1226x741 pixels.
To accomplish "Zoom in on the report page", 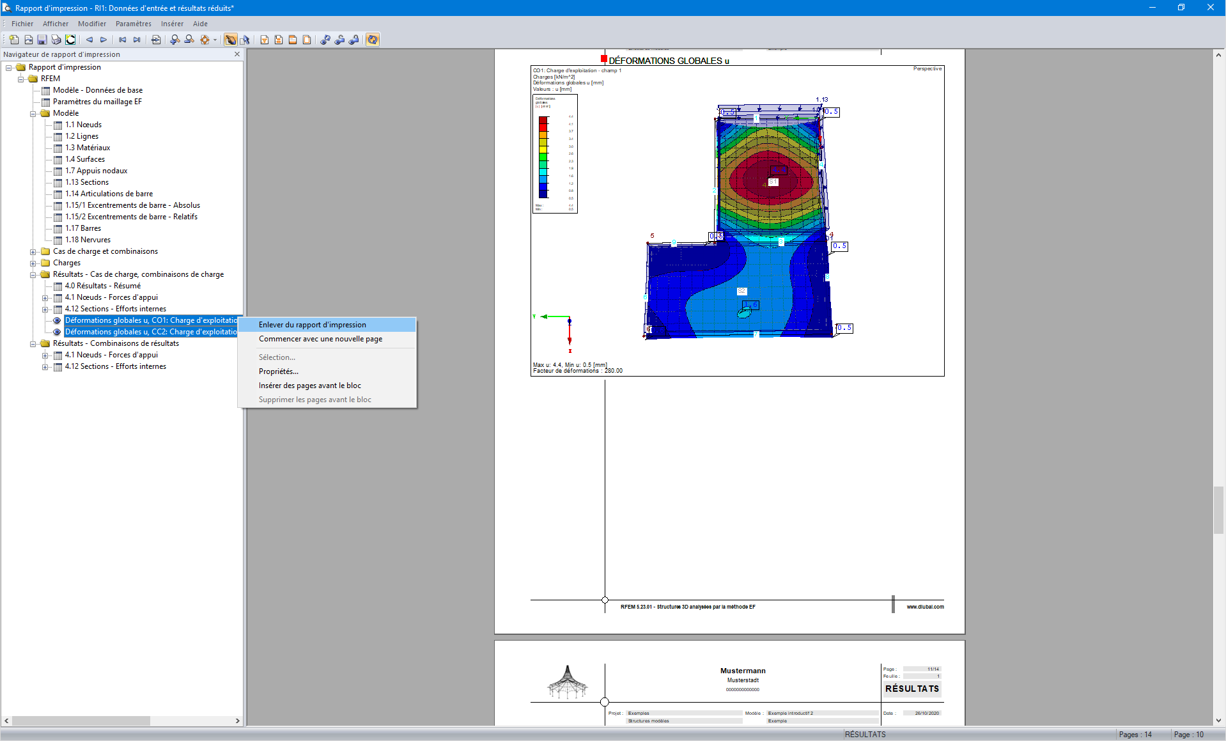I will click(x=175, y=39).
